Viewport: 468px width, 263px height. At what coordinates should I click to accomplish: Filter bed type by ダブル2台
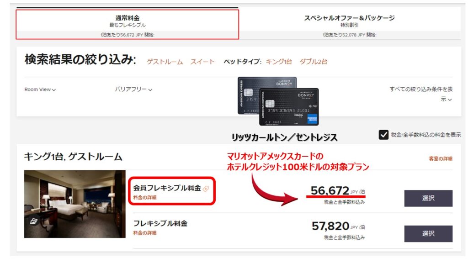313,62
